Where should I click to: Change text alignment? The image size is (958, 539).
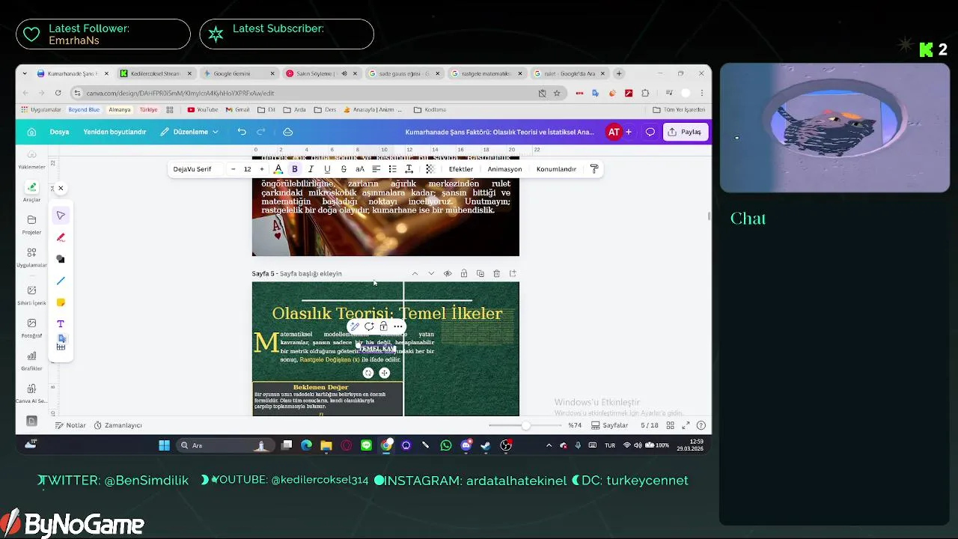(x=376, y=169)
